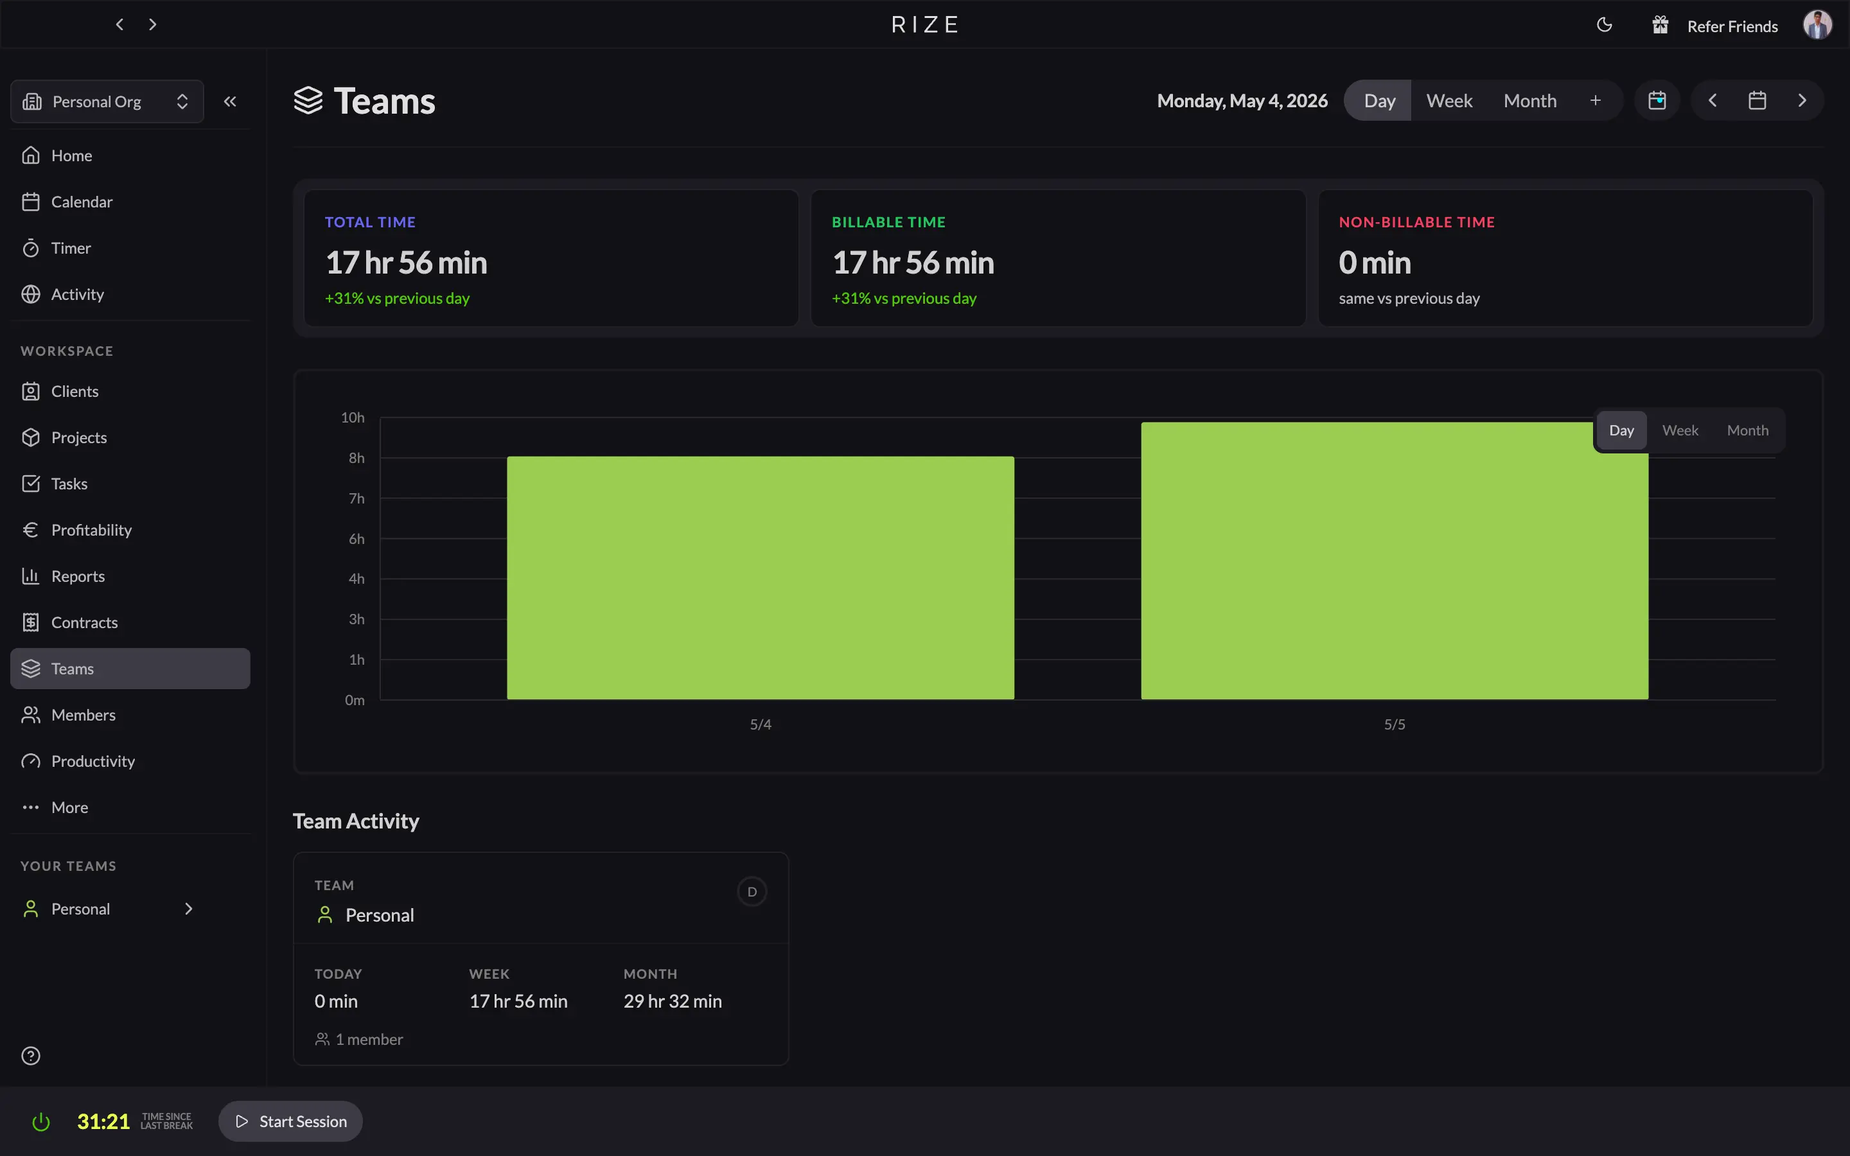Switch header range to Day
This screenshot has width=1850, height=1156.
pyautogui.click(x=1379, y=101)
